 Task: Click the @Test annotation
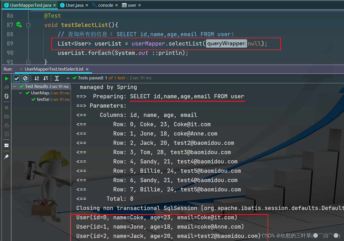[x=52, y=16]
